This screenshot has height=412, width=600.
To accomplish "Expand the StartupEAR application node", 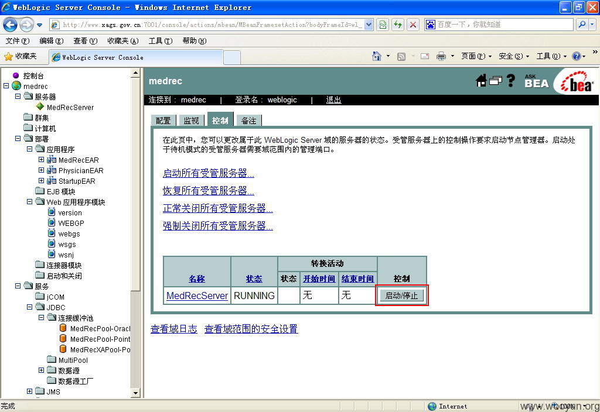I will click(x=41, y=180).
